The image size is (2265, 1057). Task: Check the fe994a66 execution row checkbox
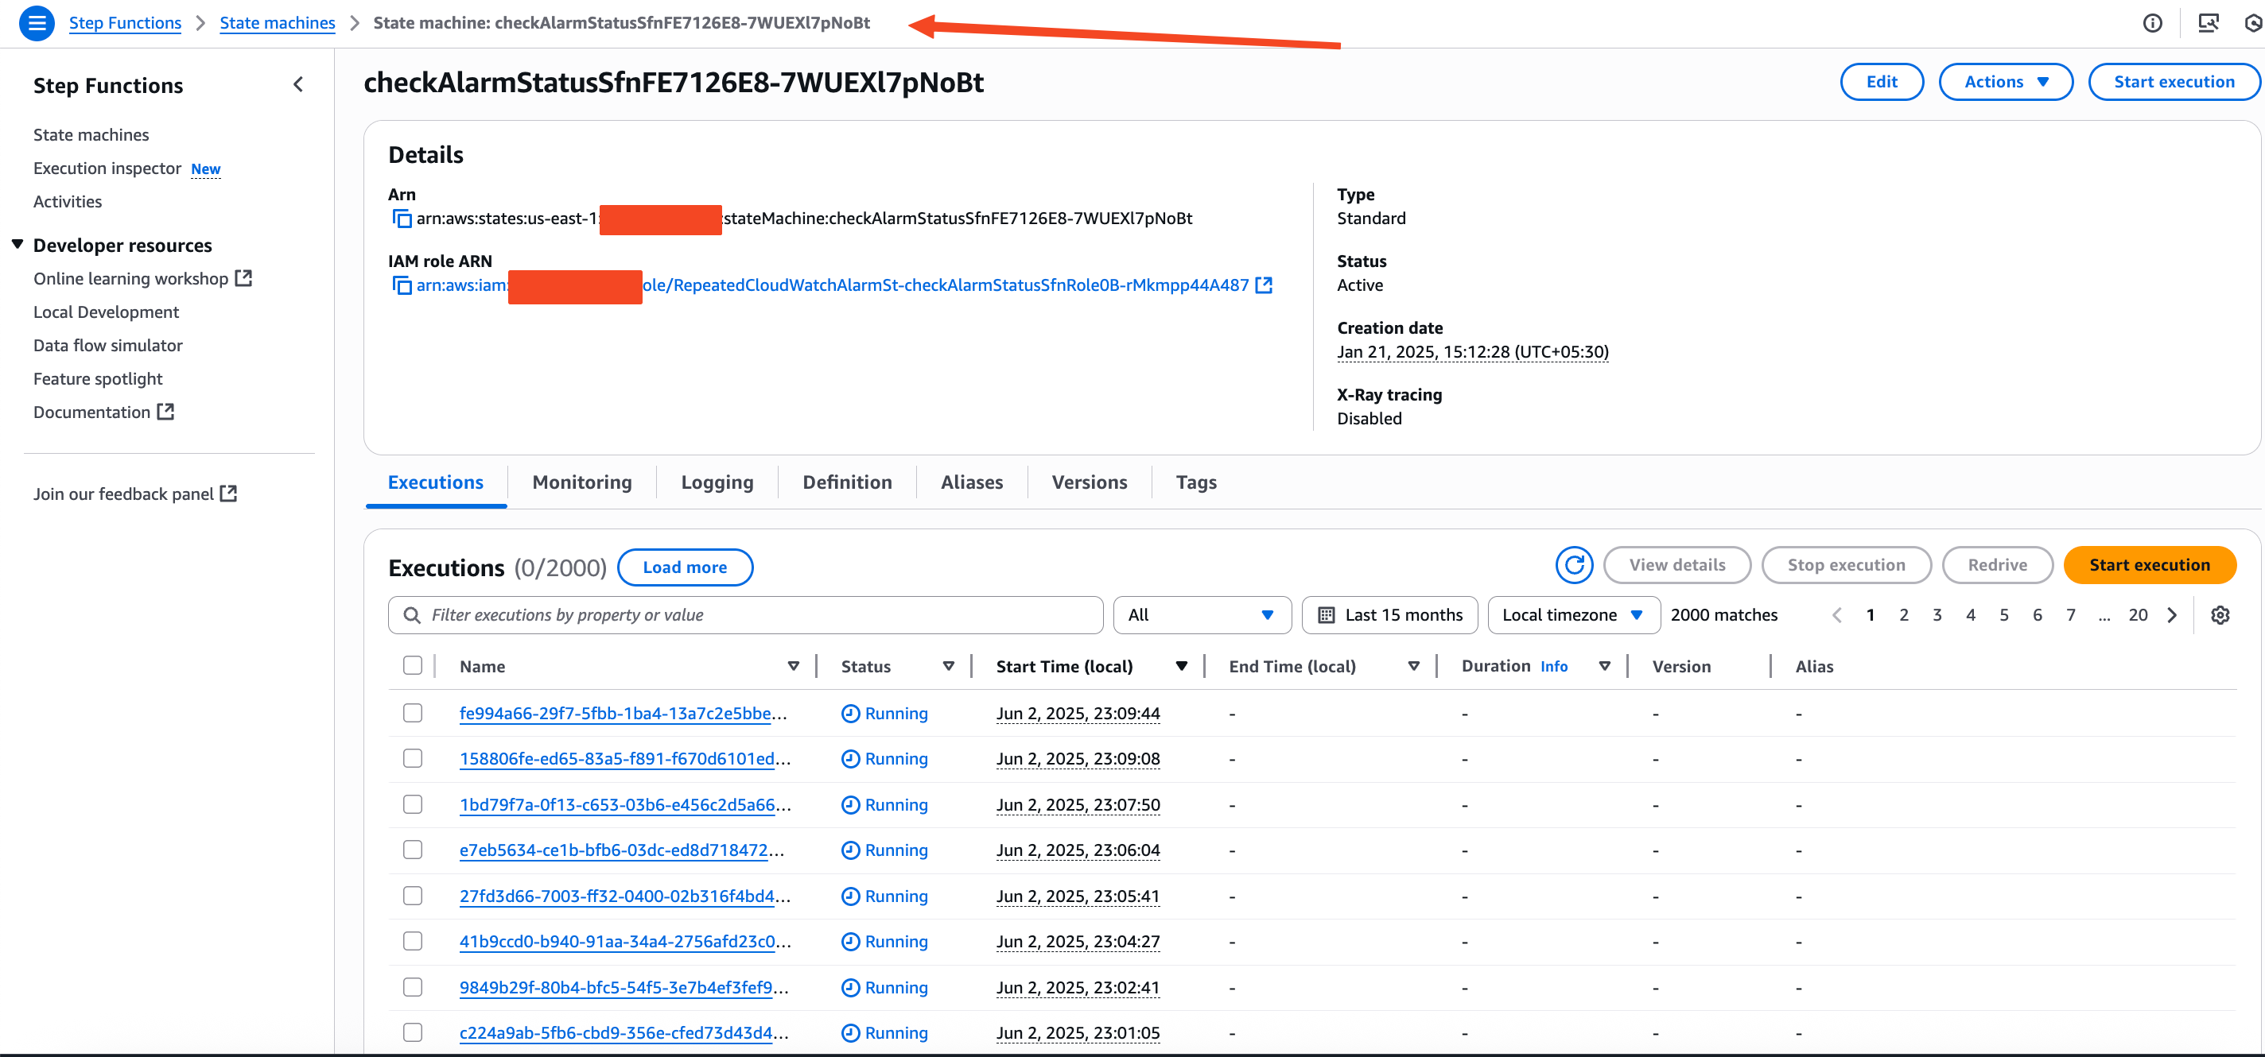coord(413,713)
